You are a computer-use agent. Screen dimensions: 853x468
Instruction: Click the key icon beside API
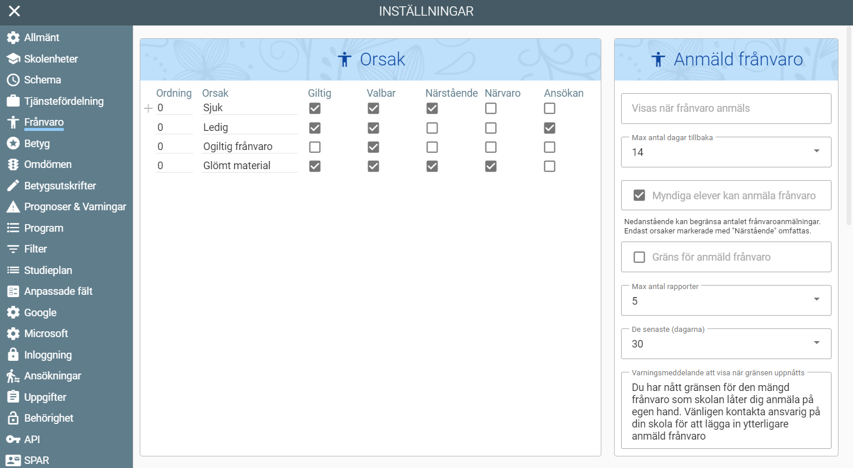13,440
